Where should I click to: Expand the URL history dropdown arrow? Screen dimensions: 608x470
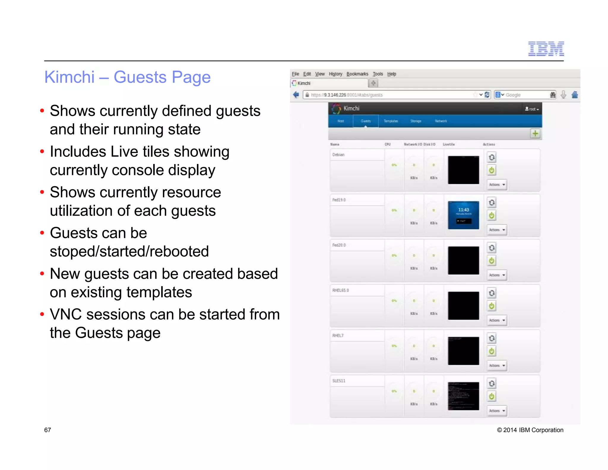481,95
